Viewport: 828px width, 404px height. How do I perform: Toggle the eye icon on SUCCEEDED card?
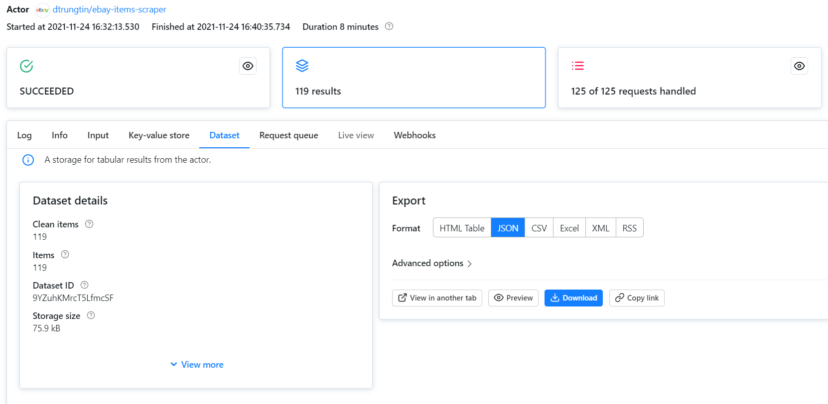[x=248, y=66]
